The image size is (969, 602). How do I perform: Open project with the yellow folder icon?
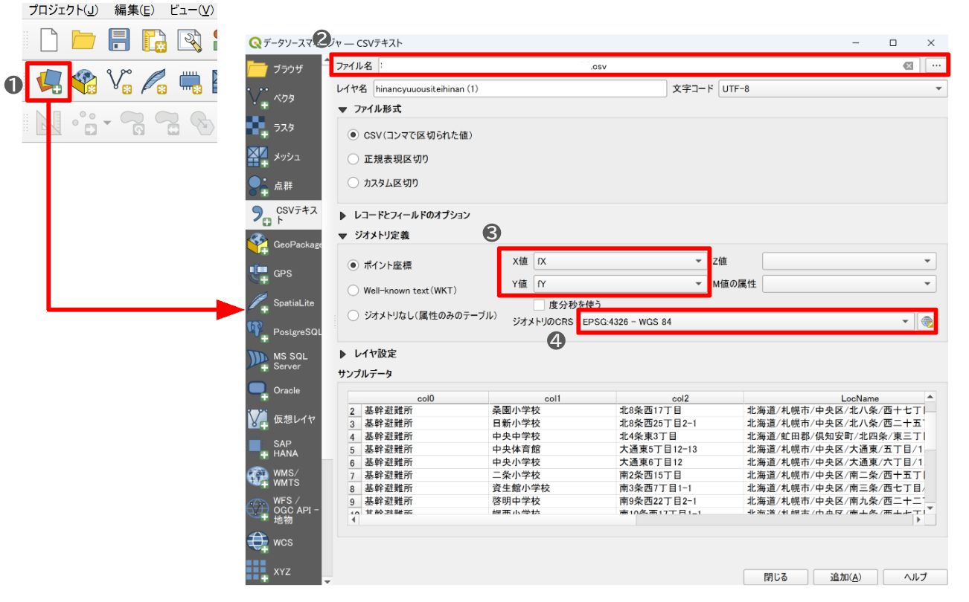click(83, 41)
